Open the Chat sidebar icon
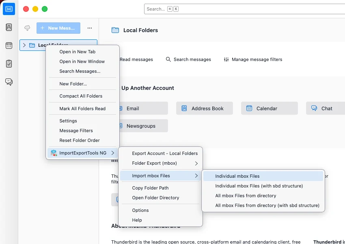Viewport: 345px width, 244px height. [x=9, y=82]
